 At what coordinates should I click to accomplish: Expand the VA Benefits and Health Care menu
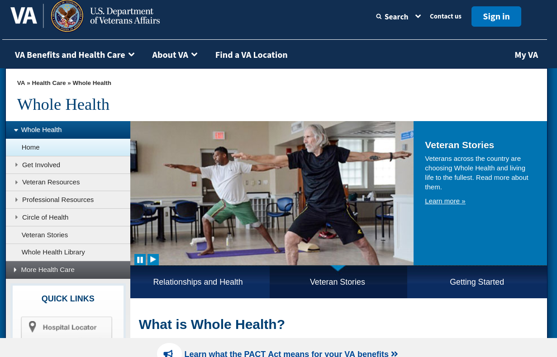click(x=75, y=55)
